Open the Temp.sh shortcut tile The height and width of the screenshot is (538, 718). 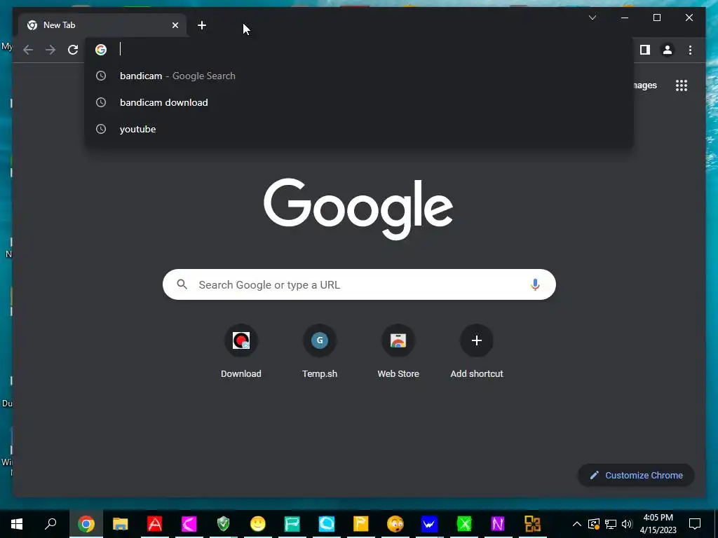tap(320, 352)
